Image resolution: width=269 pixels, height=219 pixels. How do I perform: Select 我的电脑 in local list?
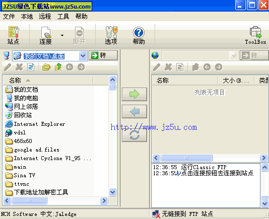click(22, 98)
